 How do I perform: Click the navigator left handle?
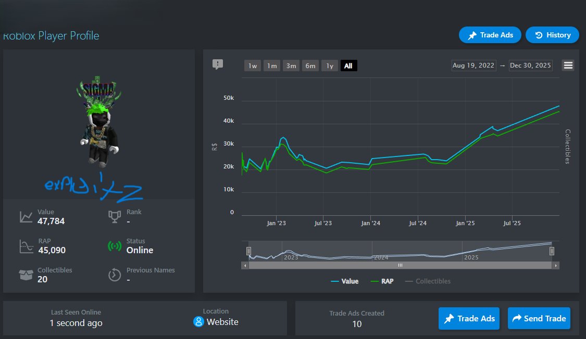point(248,251)
